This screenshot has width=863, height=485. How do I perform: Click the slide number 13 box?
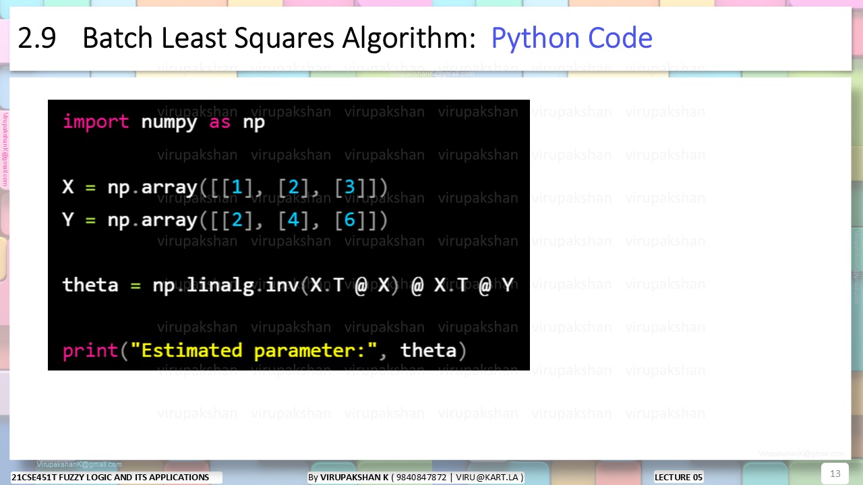click(835, 474)
